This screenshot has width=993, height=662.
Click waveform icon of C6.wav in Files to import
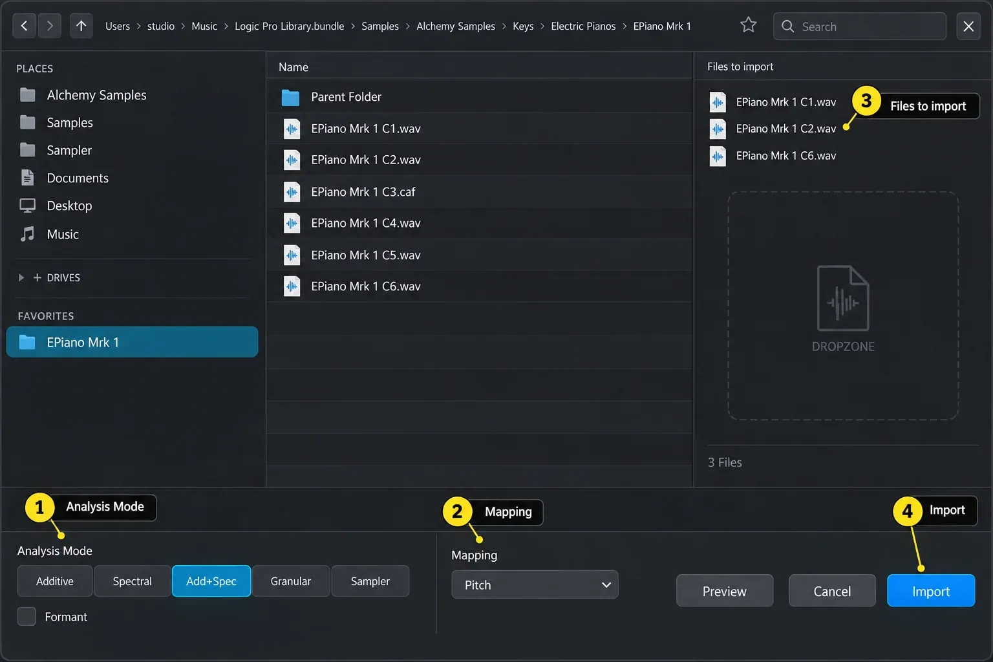click(x=718, y=156)
